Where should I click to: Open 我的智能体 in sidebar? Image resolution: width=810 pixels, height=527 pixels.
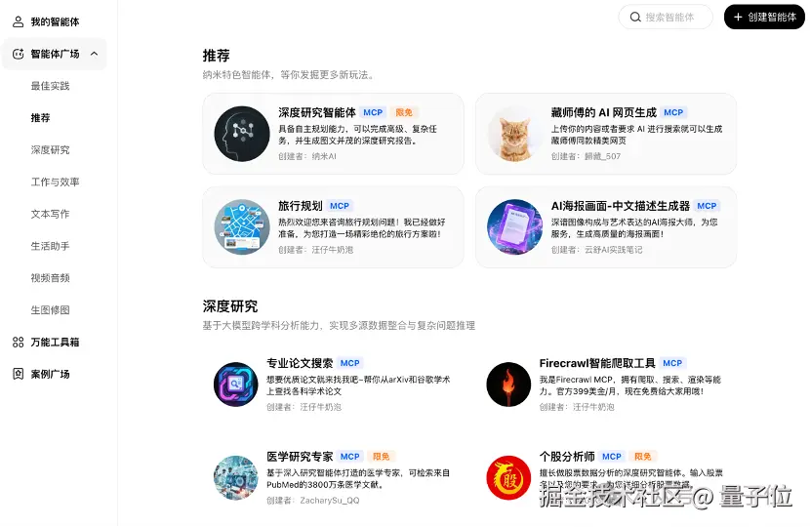55,21
